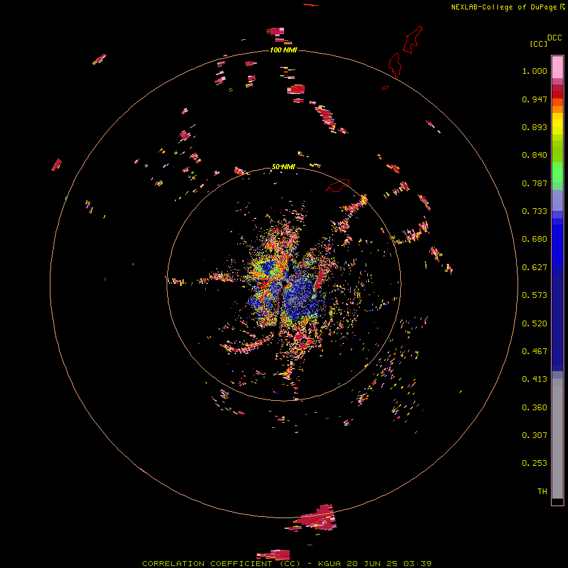Image resolution: width=568 pixels, height=568 pixels.
Task: Select the 0.787 scale value
Action: point(535,183)
